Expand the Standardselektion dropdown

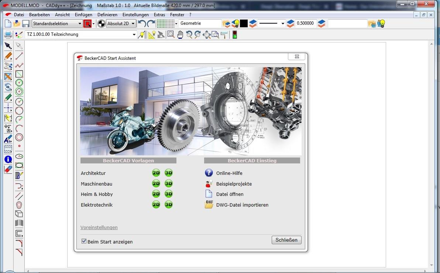[x=80, y=24]
